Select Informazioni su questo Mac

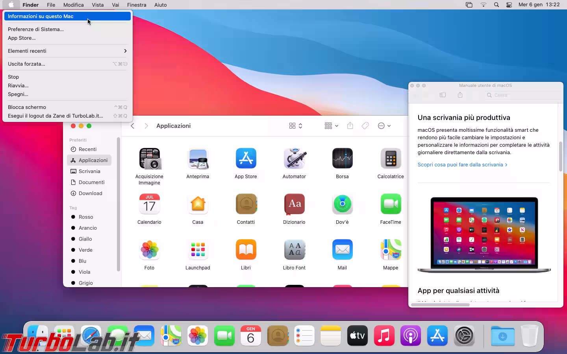coord(67,16)
